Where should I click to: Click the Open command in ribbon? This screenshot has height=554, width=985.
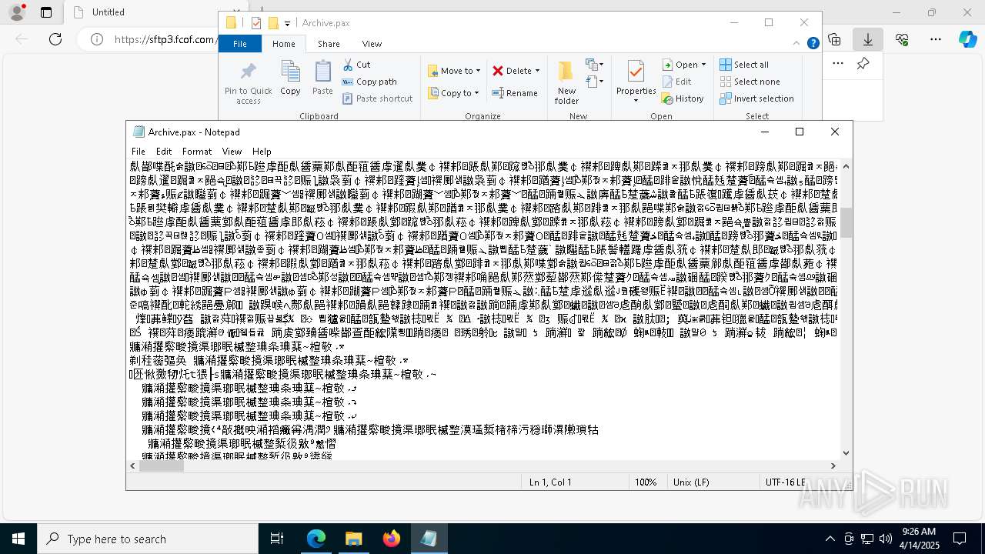pyautogui.click(x=679, y=65)
